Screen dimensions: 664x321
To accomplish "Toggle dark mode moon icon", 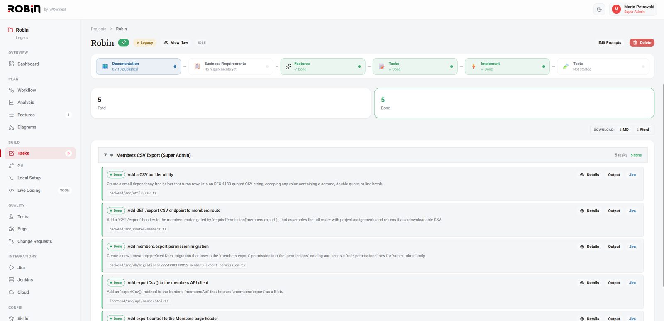I will (599, 9).
